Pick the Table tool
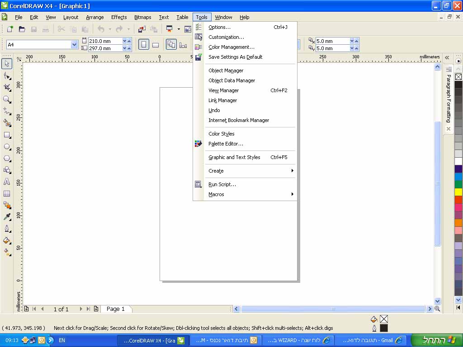The width and height of the screenshot is (463, 347). tap(7, 193)
